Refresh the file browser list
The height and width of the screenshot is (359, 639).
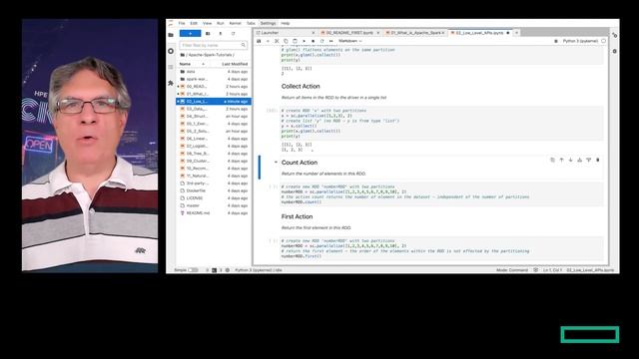point(233,33)
